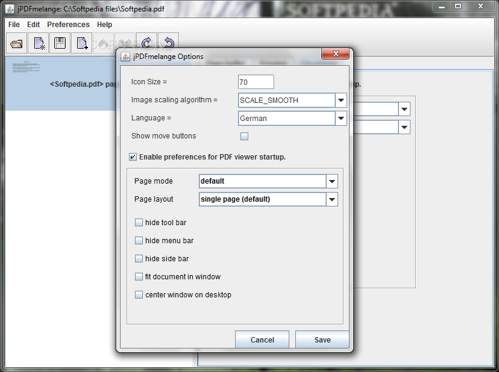Viewport: 499px width, 372px height.
Task: Open the Help menu
Action: [x=104, y=25]
